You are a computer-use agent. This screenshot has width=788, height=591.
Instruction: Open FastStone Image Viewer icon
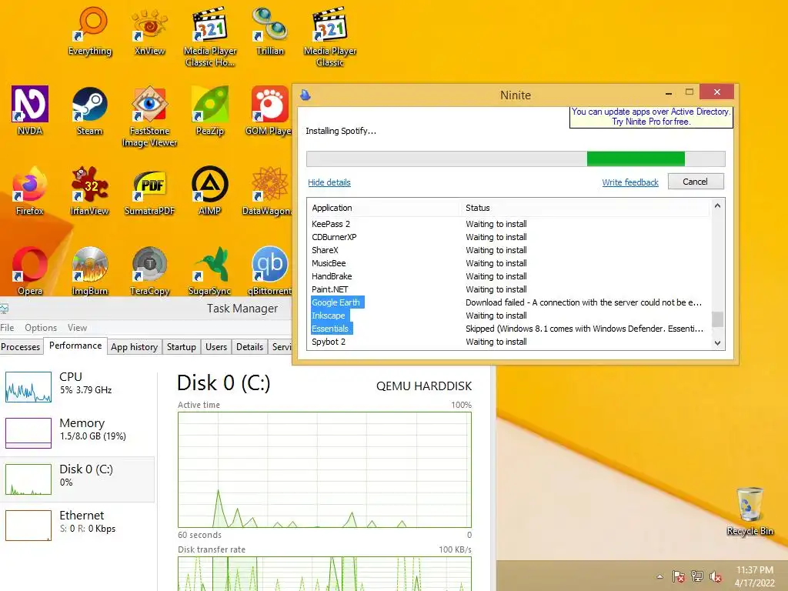click(149, 117)
